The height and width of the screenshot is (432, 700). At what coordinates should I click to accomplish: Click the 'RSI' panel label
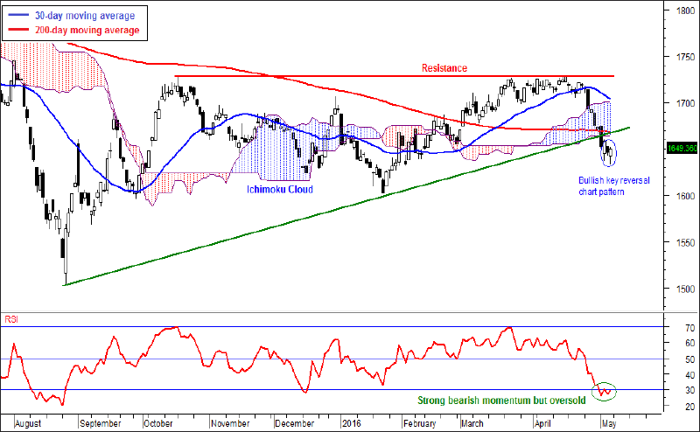point(11,319)
